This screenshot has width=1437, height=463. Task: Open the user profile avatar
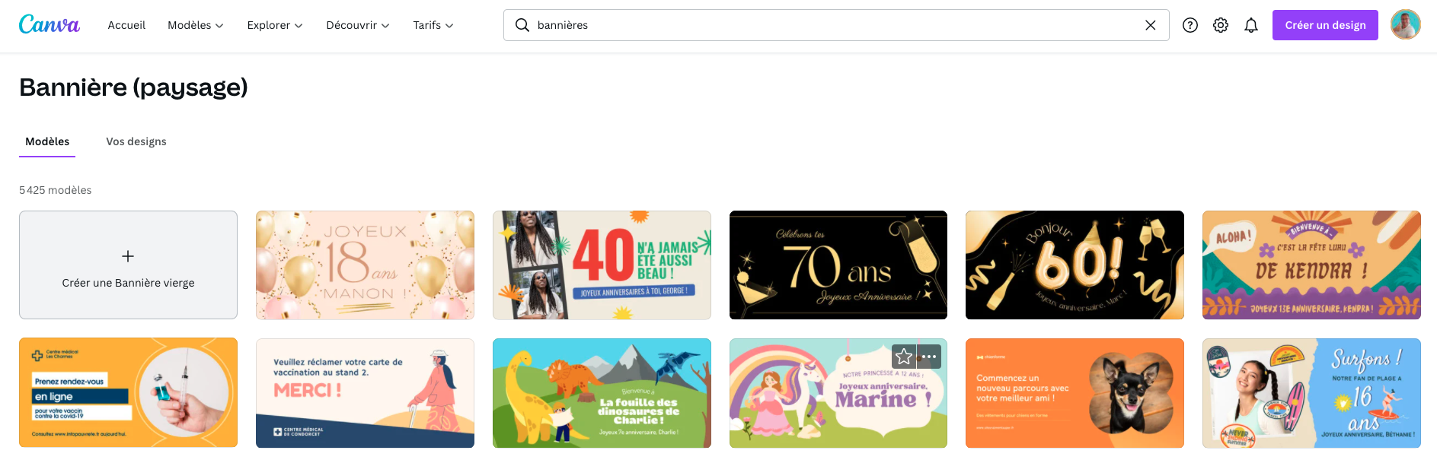(x=1406, y=24)
